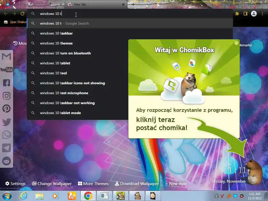The width and height of the screenshot is (268, 201).
Task: Click Change Wallpaper link
Action: [52, 183]
